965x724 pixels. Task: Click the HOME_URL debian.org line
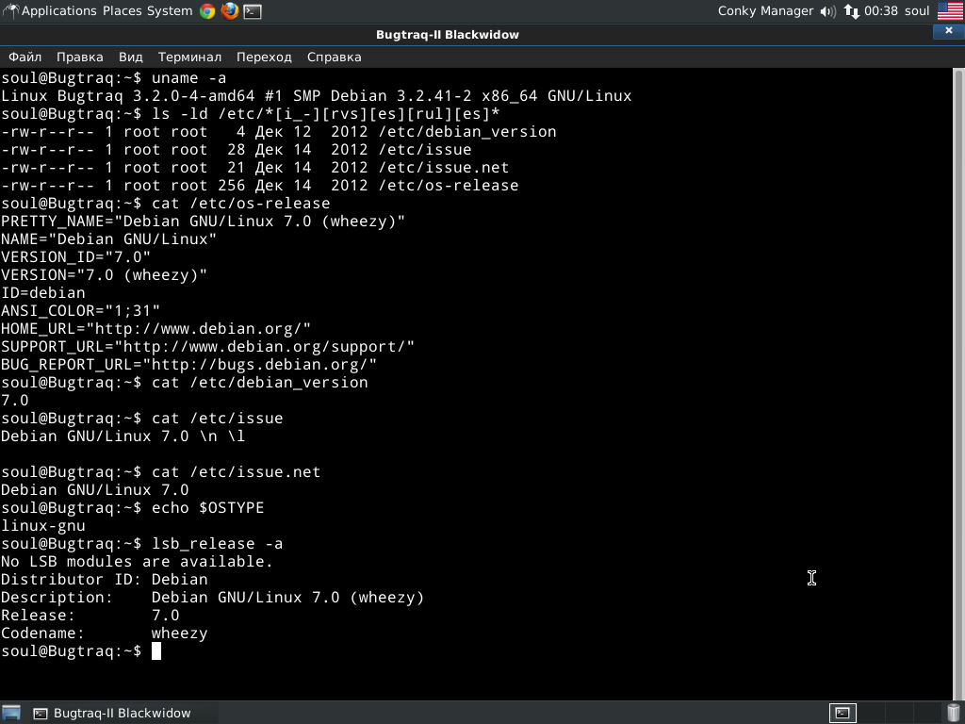(x=155, y=329)
